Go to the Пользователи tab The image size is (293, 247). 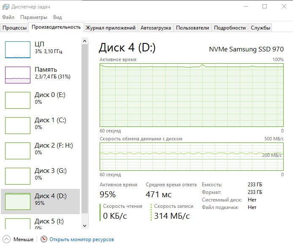click(193, 28)
